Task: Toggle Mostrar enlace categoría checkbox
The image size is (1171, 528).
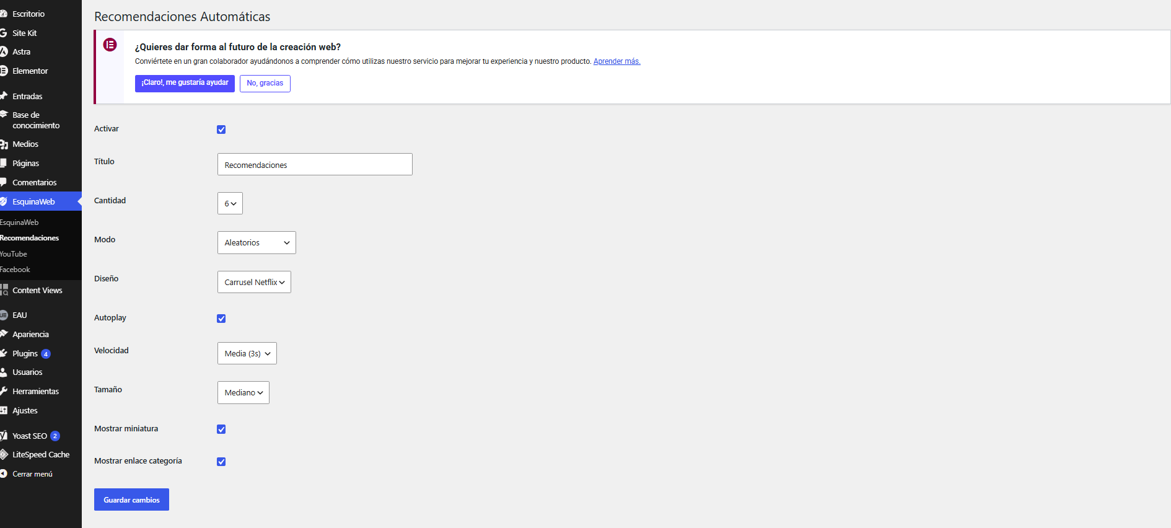Action: tap(221, 462)
